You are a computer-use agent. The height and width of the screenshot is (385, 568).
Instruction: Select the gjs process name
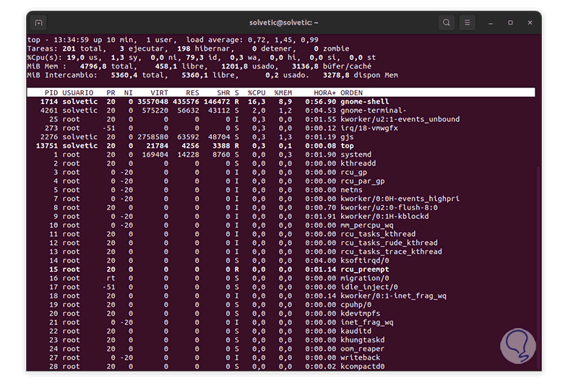point(347,137)
